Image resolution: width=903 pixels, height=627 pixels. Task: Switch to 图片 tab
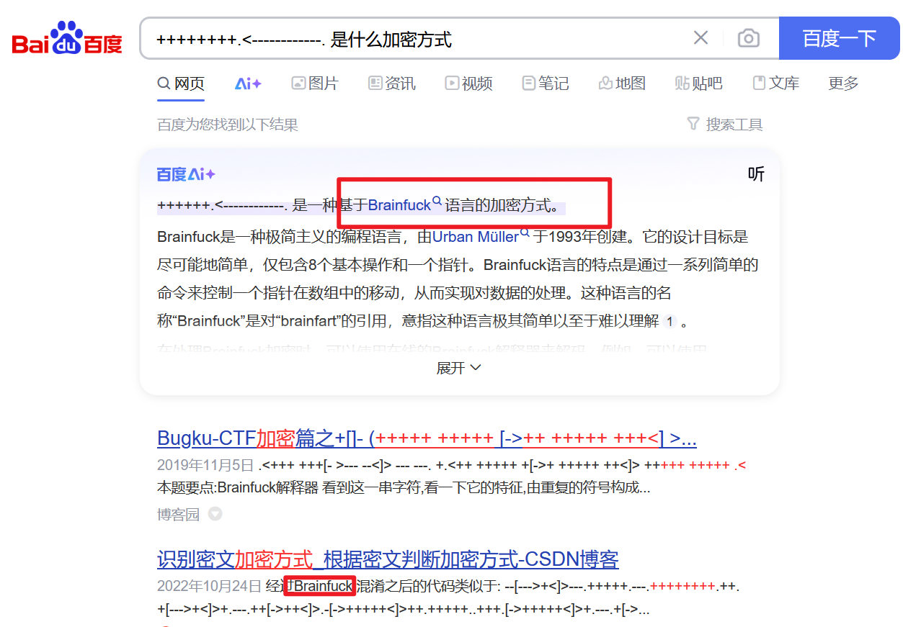[x=315, y=84]
